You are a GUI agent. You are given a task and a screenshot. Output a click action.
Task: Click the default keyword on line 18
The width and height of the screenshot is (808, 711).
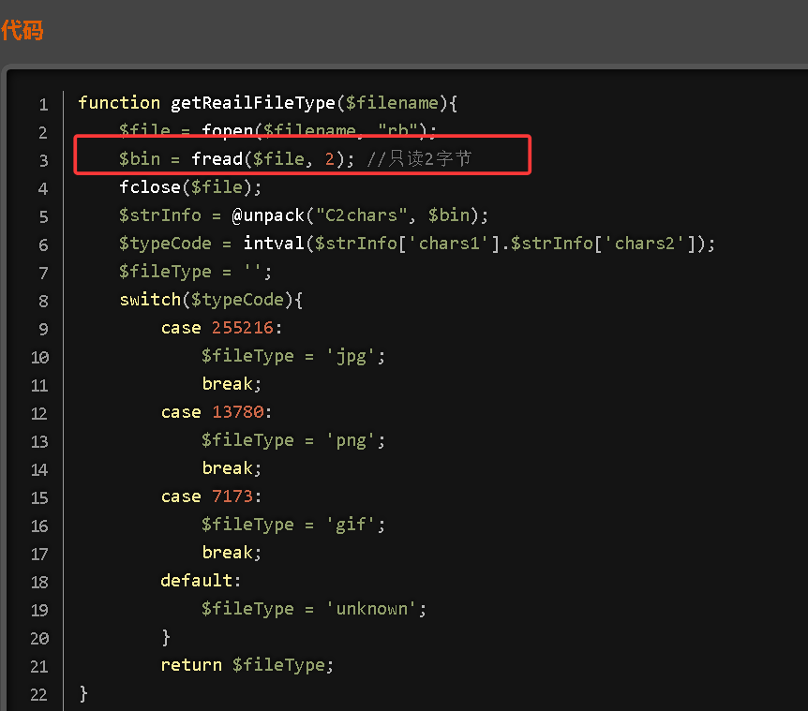click(196, 580)
